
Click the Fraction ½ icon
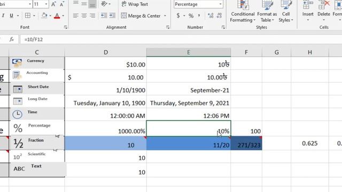click(x=18, y=143)
